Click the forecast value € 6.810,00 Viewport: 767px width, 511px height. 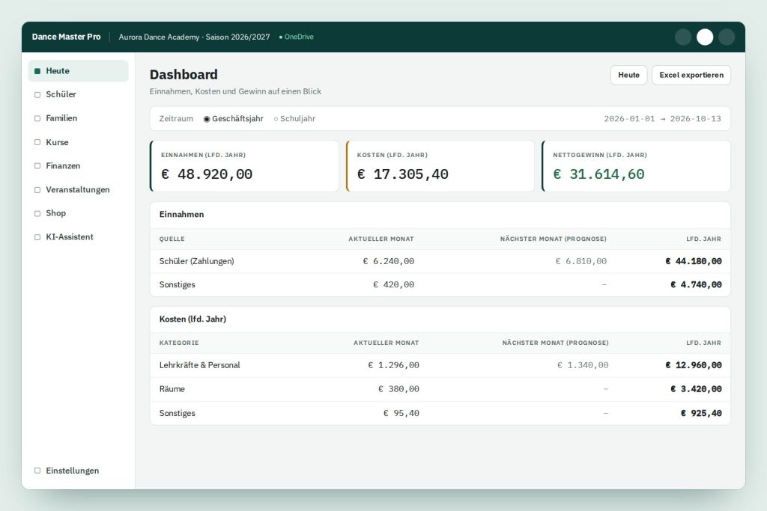(581, 261)
